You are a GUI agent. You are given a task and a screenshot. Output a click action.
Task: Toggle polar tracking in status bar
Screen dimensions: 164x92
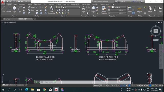[x=112, y=85]
